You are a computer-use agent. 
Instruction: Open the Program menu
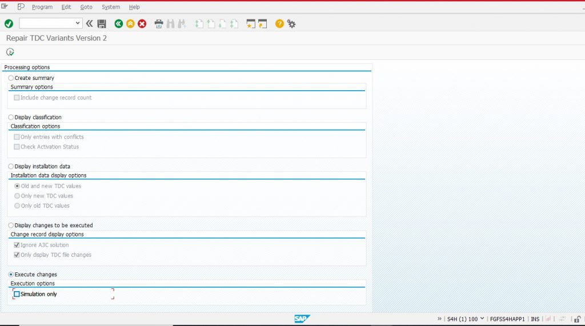[x=42, y=7]
